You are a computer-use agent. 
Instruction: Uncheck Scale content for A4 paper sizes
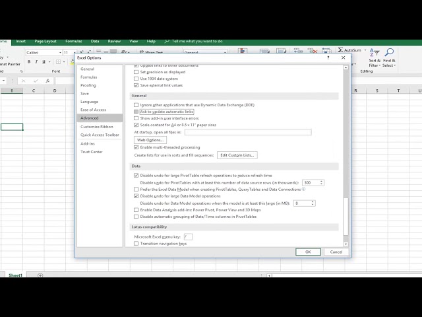(136, 125)
